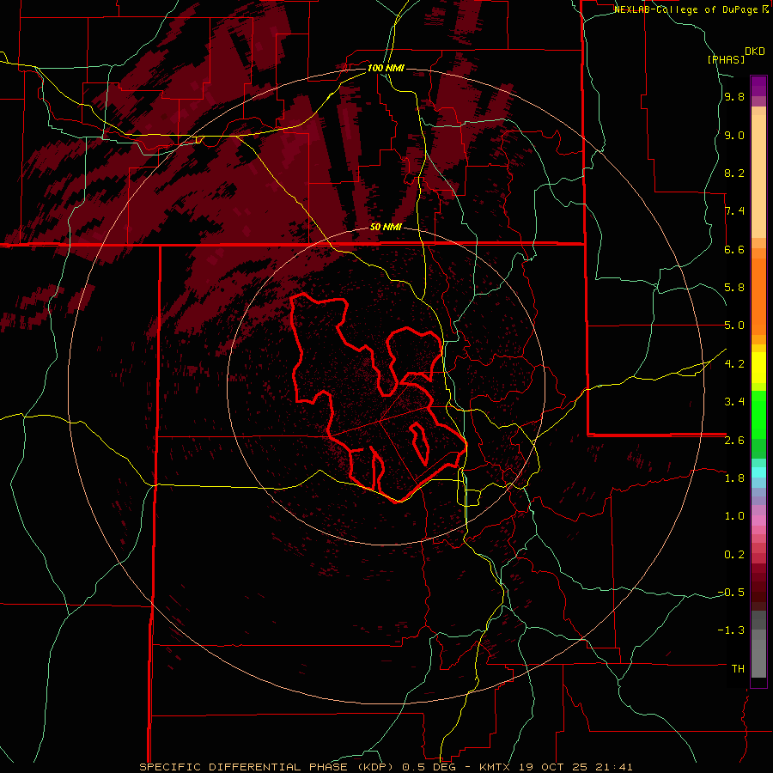Pick the cyan band of the color scale
This screenshot has height=773, width=773.
tap(758, 472)
